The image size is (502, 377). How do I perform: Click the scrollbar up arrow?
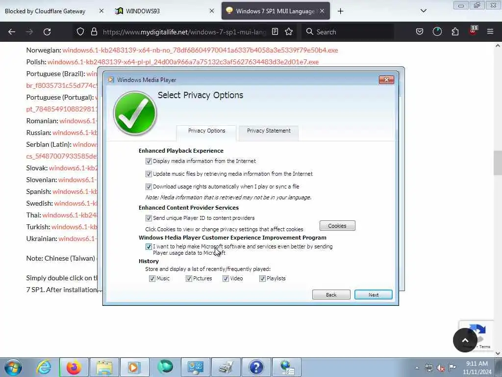(498, 46)
